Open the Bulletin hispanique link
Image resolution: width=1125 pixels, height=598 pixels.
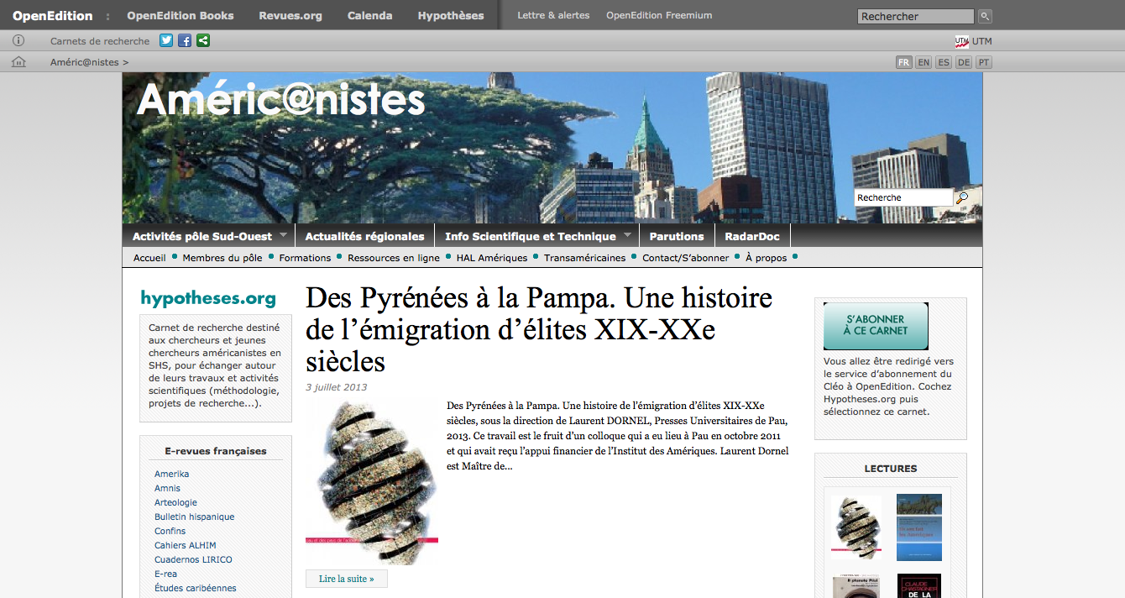[195, 517]
